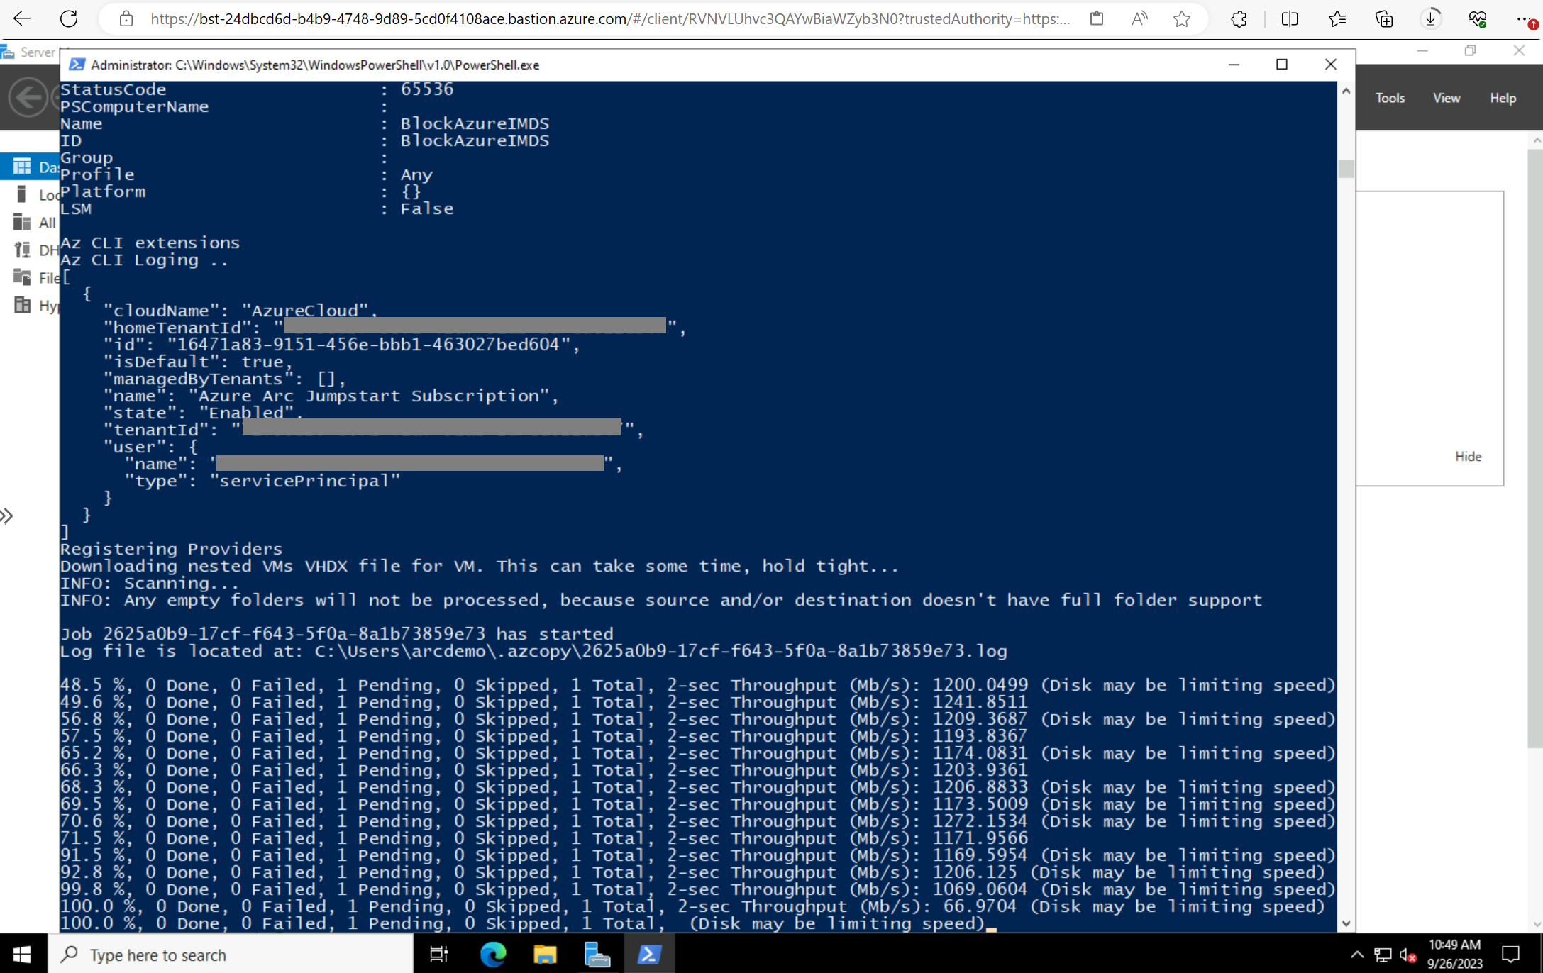Open Help menu in Server Manager

(1503, 98)
